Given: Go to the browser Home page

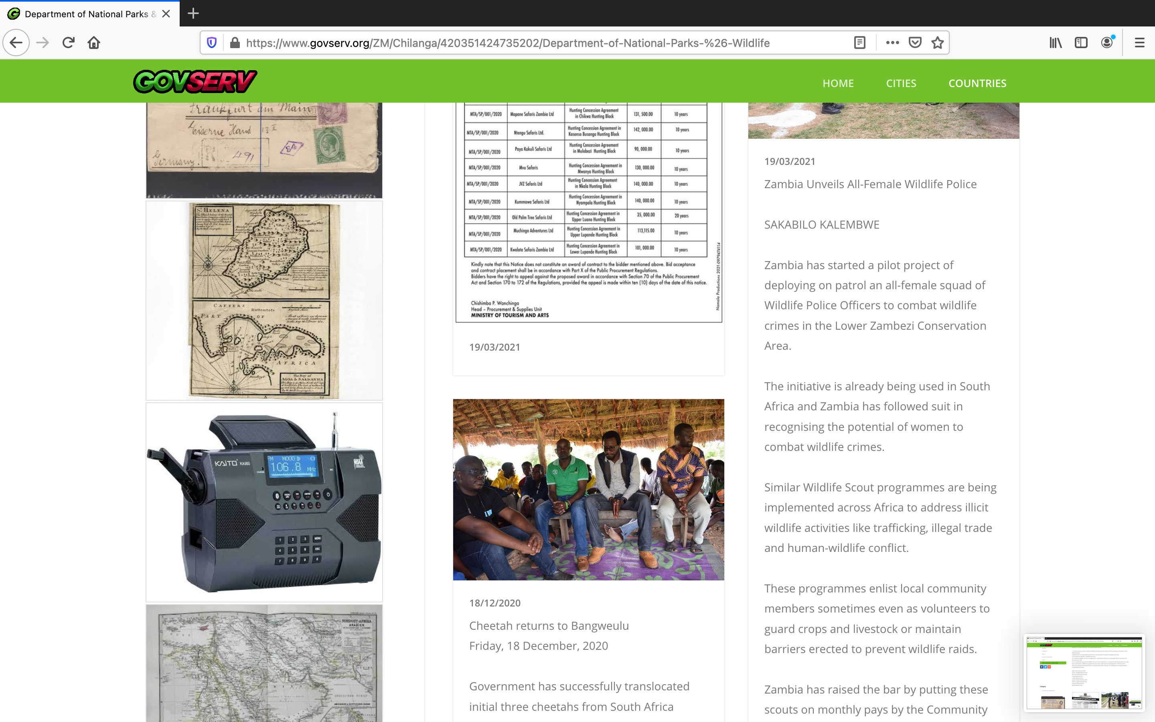Looking at the screenshot, I should 94,43.
